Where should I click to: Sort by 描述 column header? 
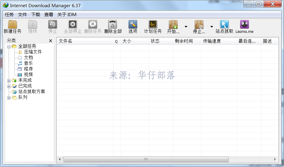270,41
